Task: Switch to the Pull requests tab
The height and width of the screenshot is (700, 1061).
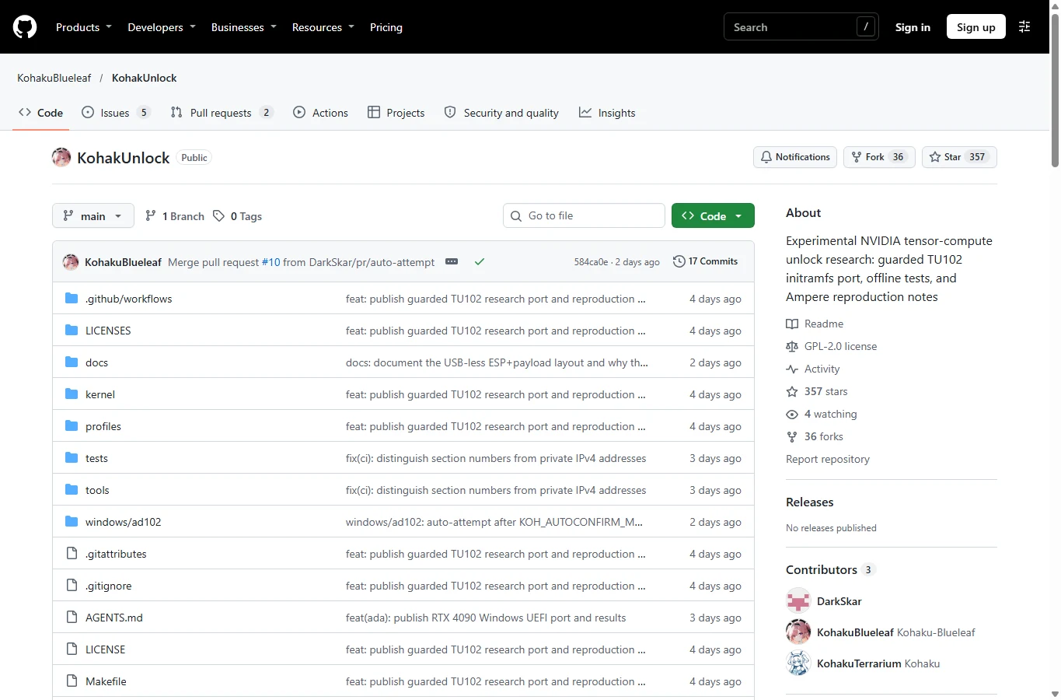Action: tap(222, 113)
